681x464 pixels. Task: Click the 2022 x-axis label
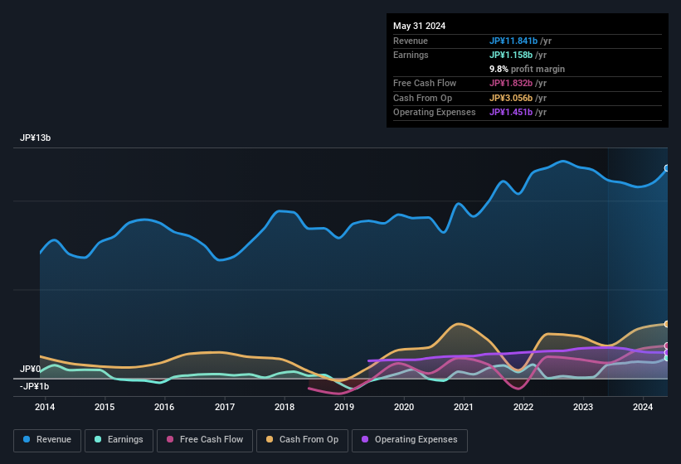click(523, 407)
